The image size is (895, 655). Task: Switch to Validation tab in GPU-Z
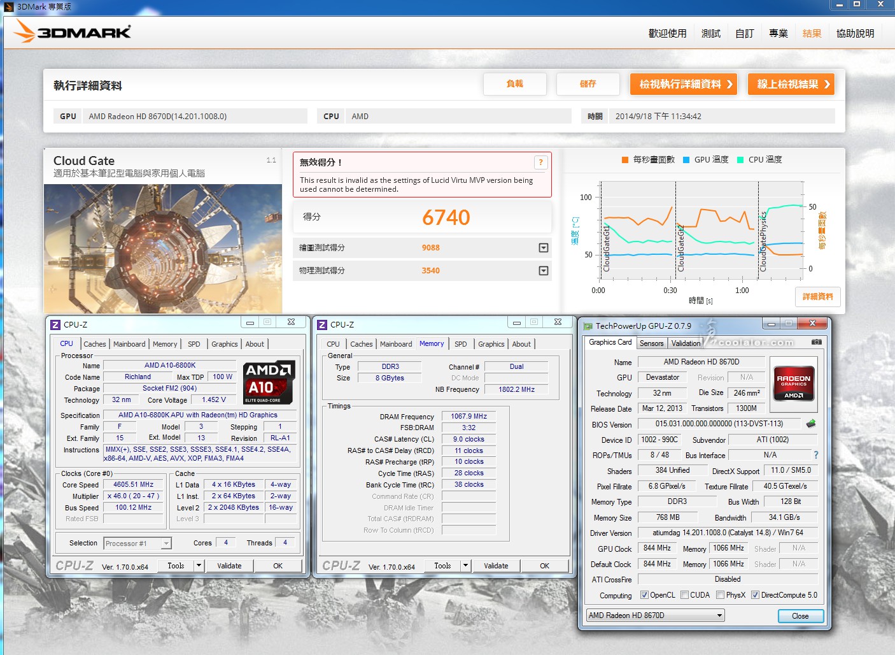[686, 343]
